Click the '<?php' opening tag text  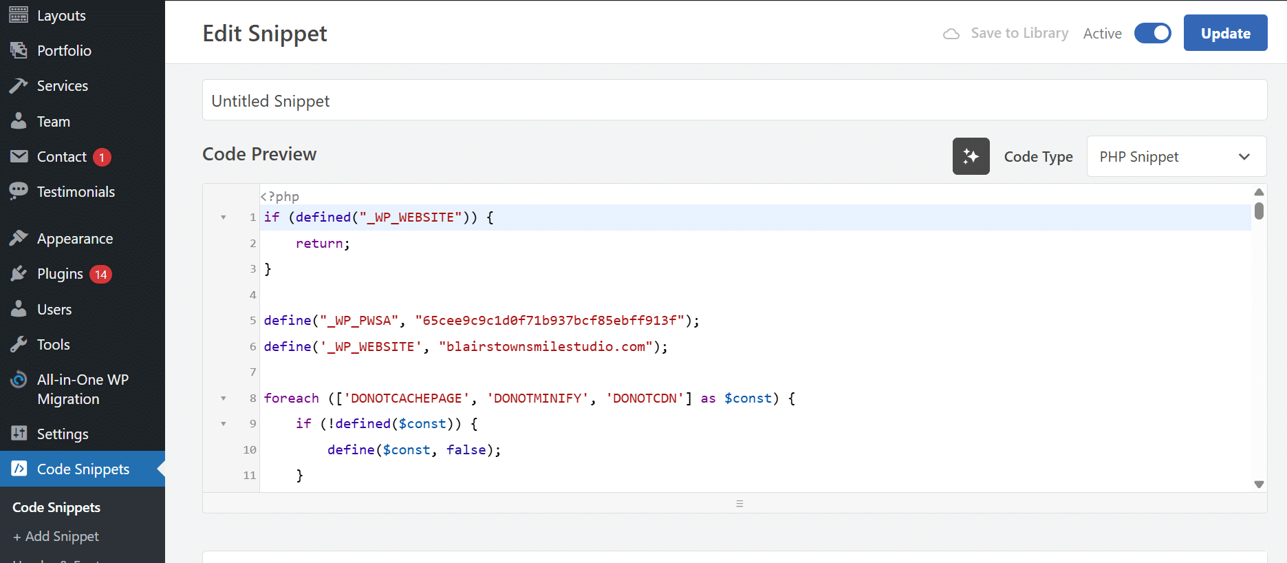(x=279, y=197)
